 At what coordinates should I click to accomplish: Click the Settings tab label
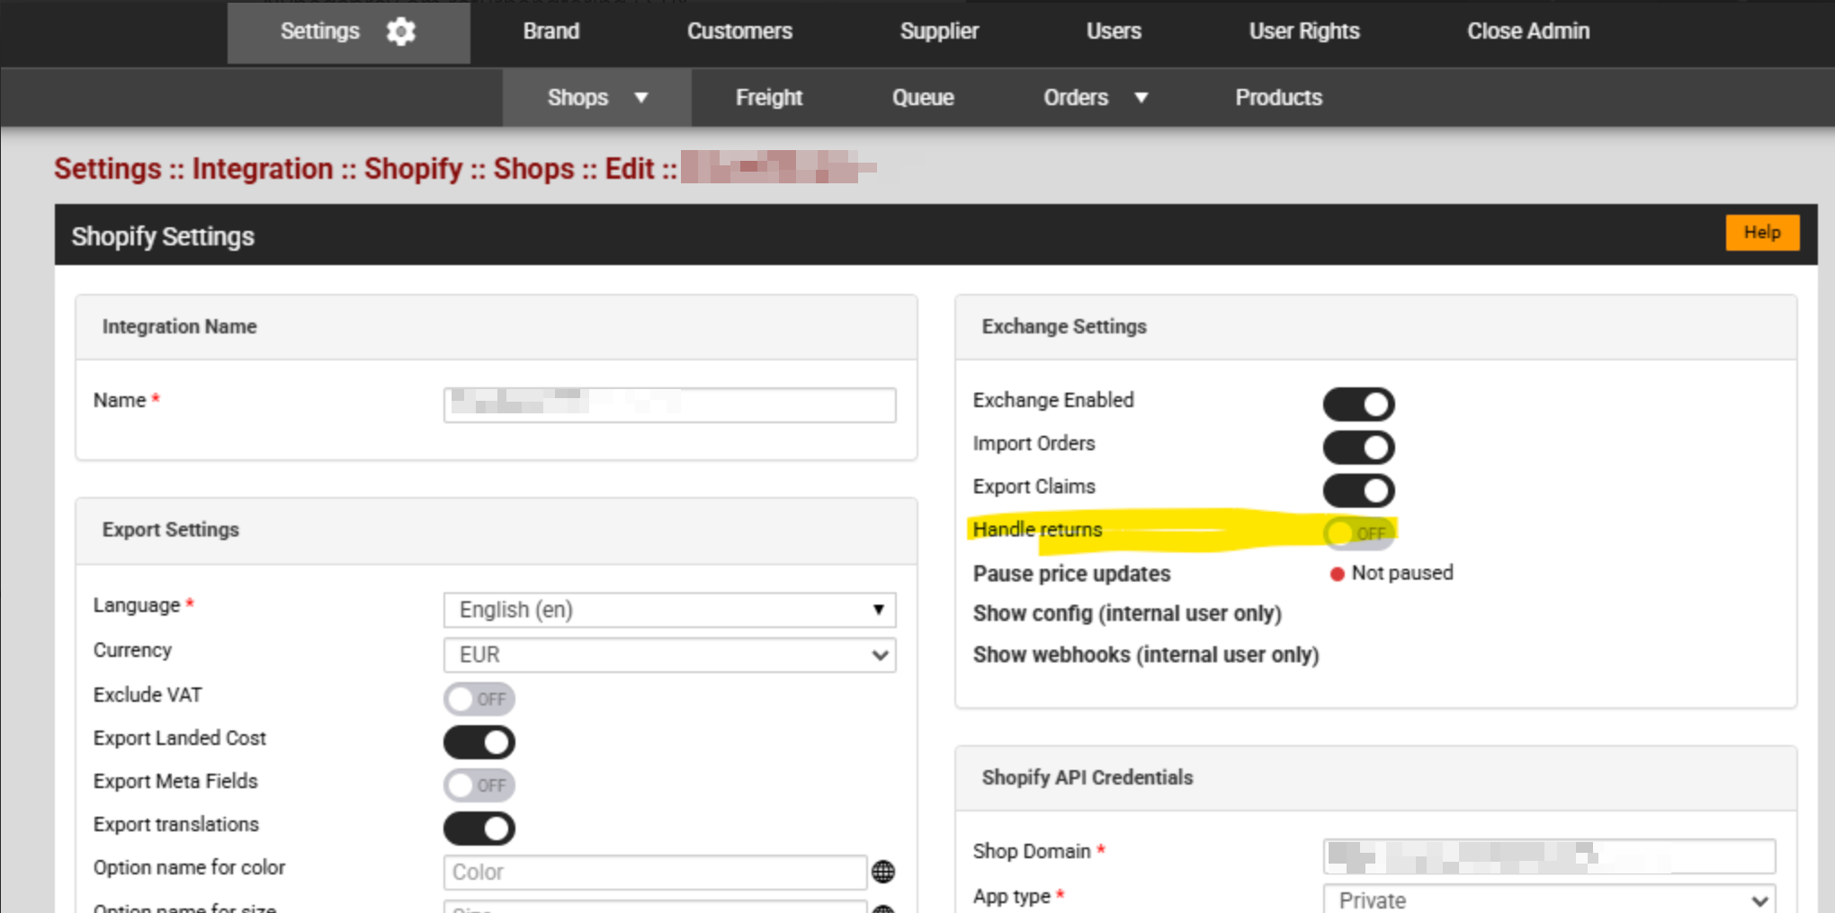[319, 31]
